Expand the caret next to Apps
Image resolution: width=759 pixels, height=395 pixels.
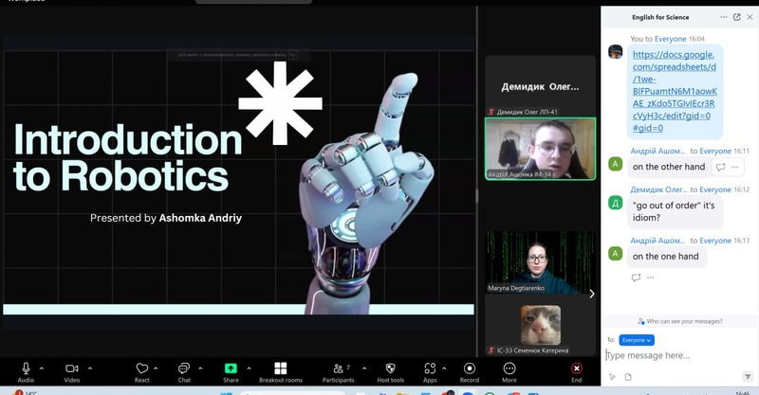[444, 368]
